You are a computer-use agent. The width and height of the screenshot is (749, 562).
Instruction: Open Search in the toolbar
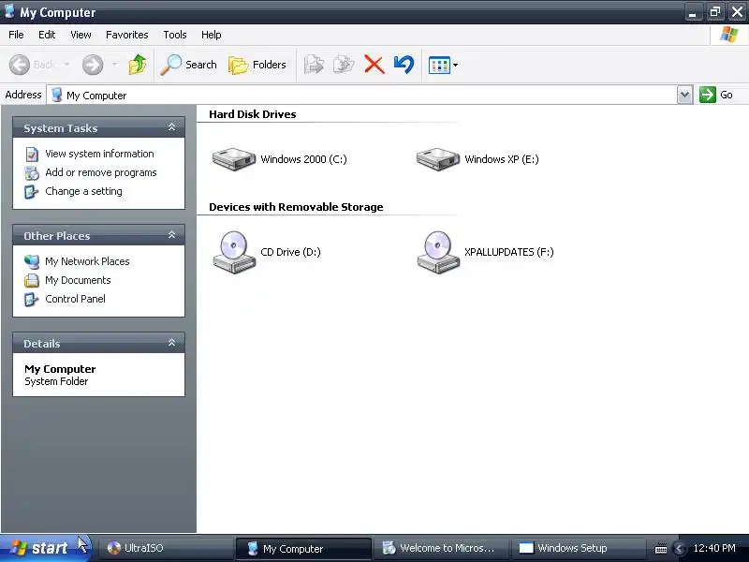click(189, 65)
